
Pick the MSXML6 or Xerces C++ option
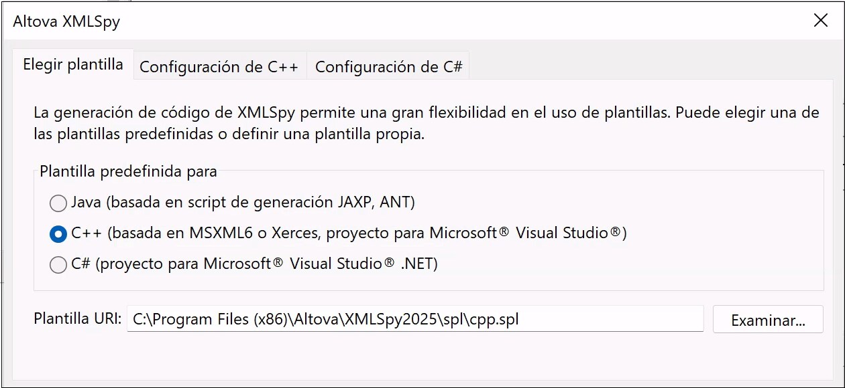point(58,233)
